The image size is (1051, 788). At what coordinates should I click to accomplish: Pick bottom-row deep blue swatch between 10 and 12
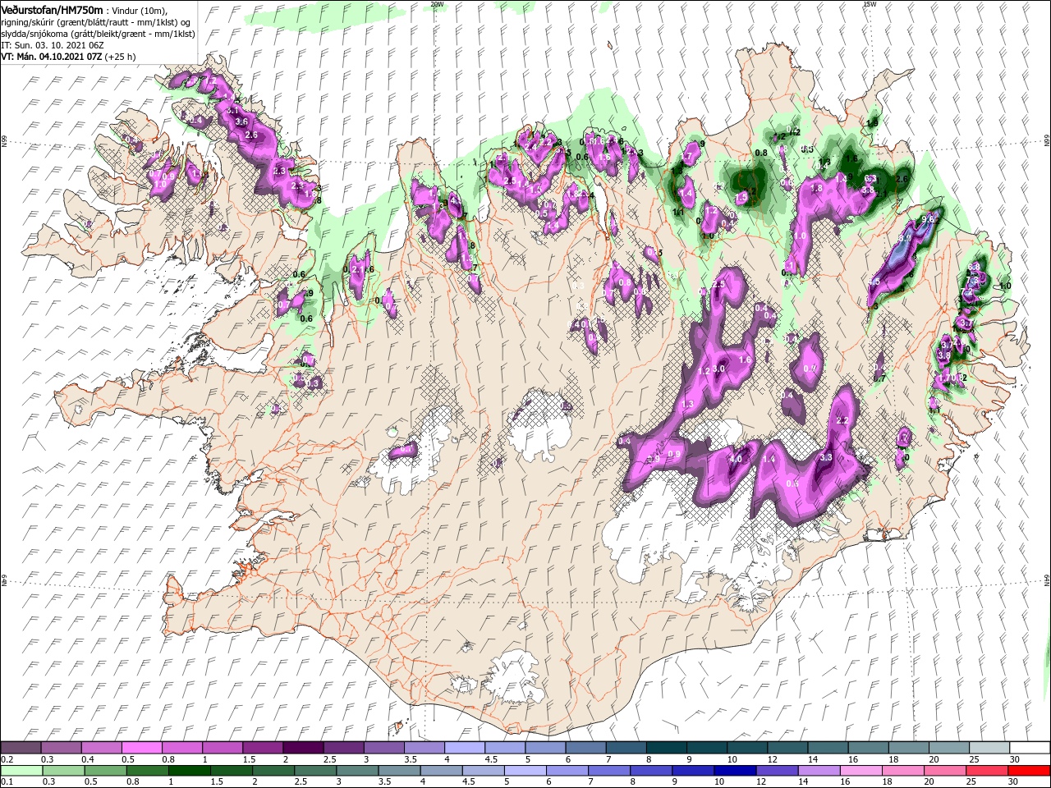(736, 770)
